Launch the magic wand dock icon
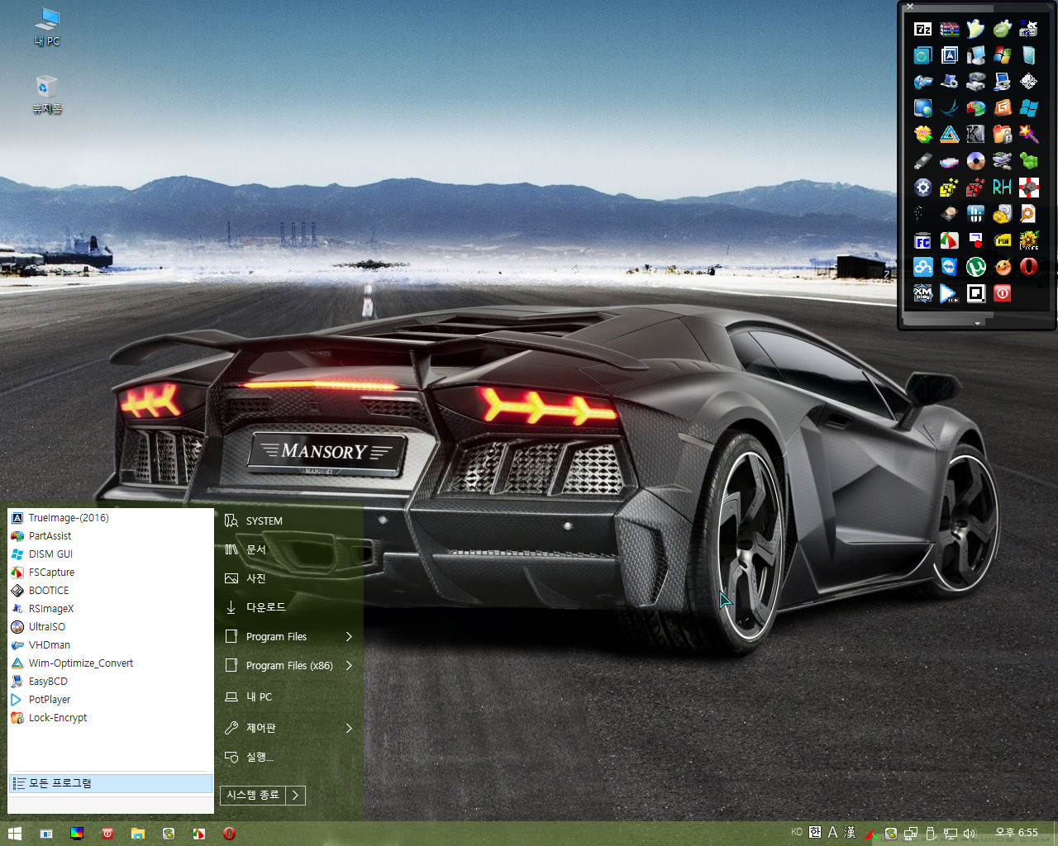The image size is (1058, 846). pyautogui.click(x=1029, y=135)
